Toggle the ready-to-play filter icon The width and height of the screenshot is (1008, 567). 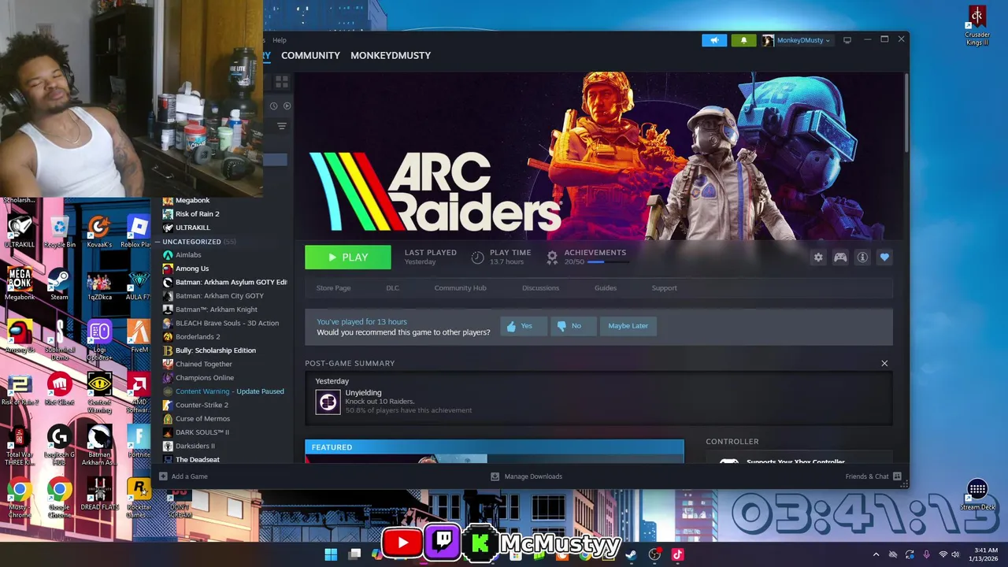pyautogui.click(x=287, y=106)
